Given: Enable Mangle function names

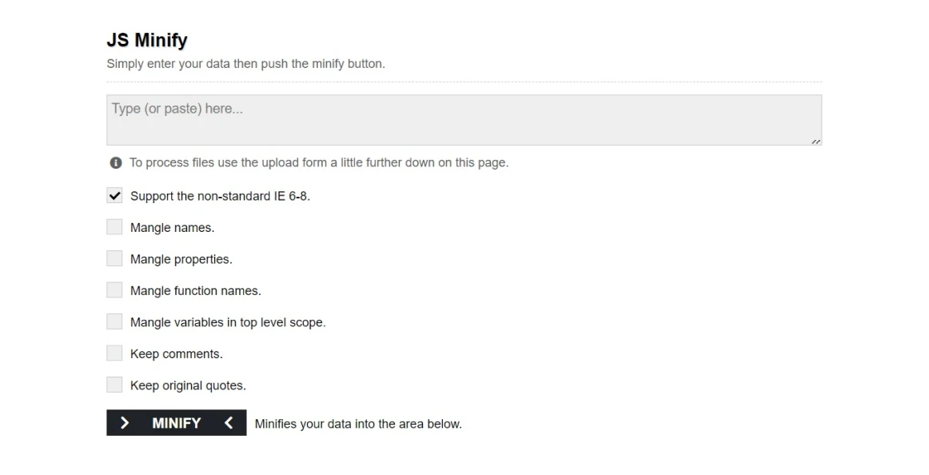Looking at the screenshot, I should tap(114, 289).
